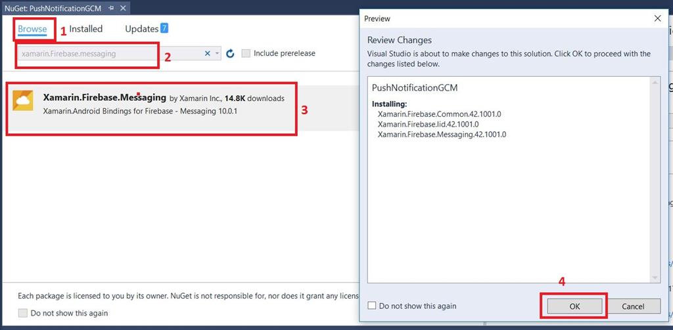Viewport: 673px width, 330px height.
Task: Focus the NuGet package search field
Action: (x=108, y=54)
